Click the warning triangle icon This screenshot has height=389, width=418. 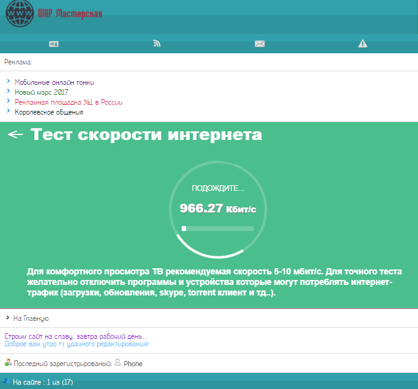click(x=363, y=43)
